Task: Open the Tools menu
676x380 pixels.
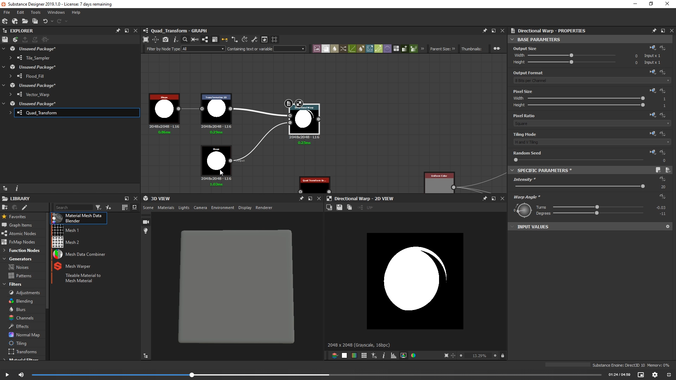Action: click(x=36, y=12)
